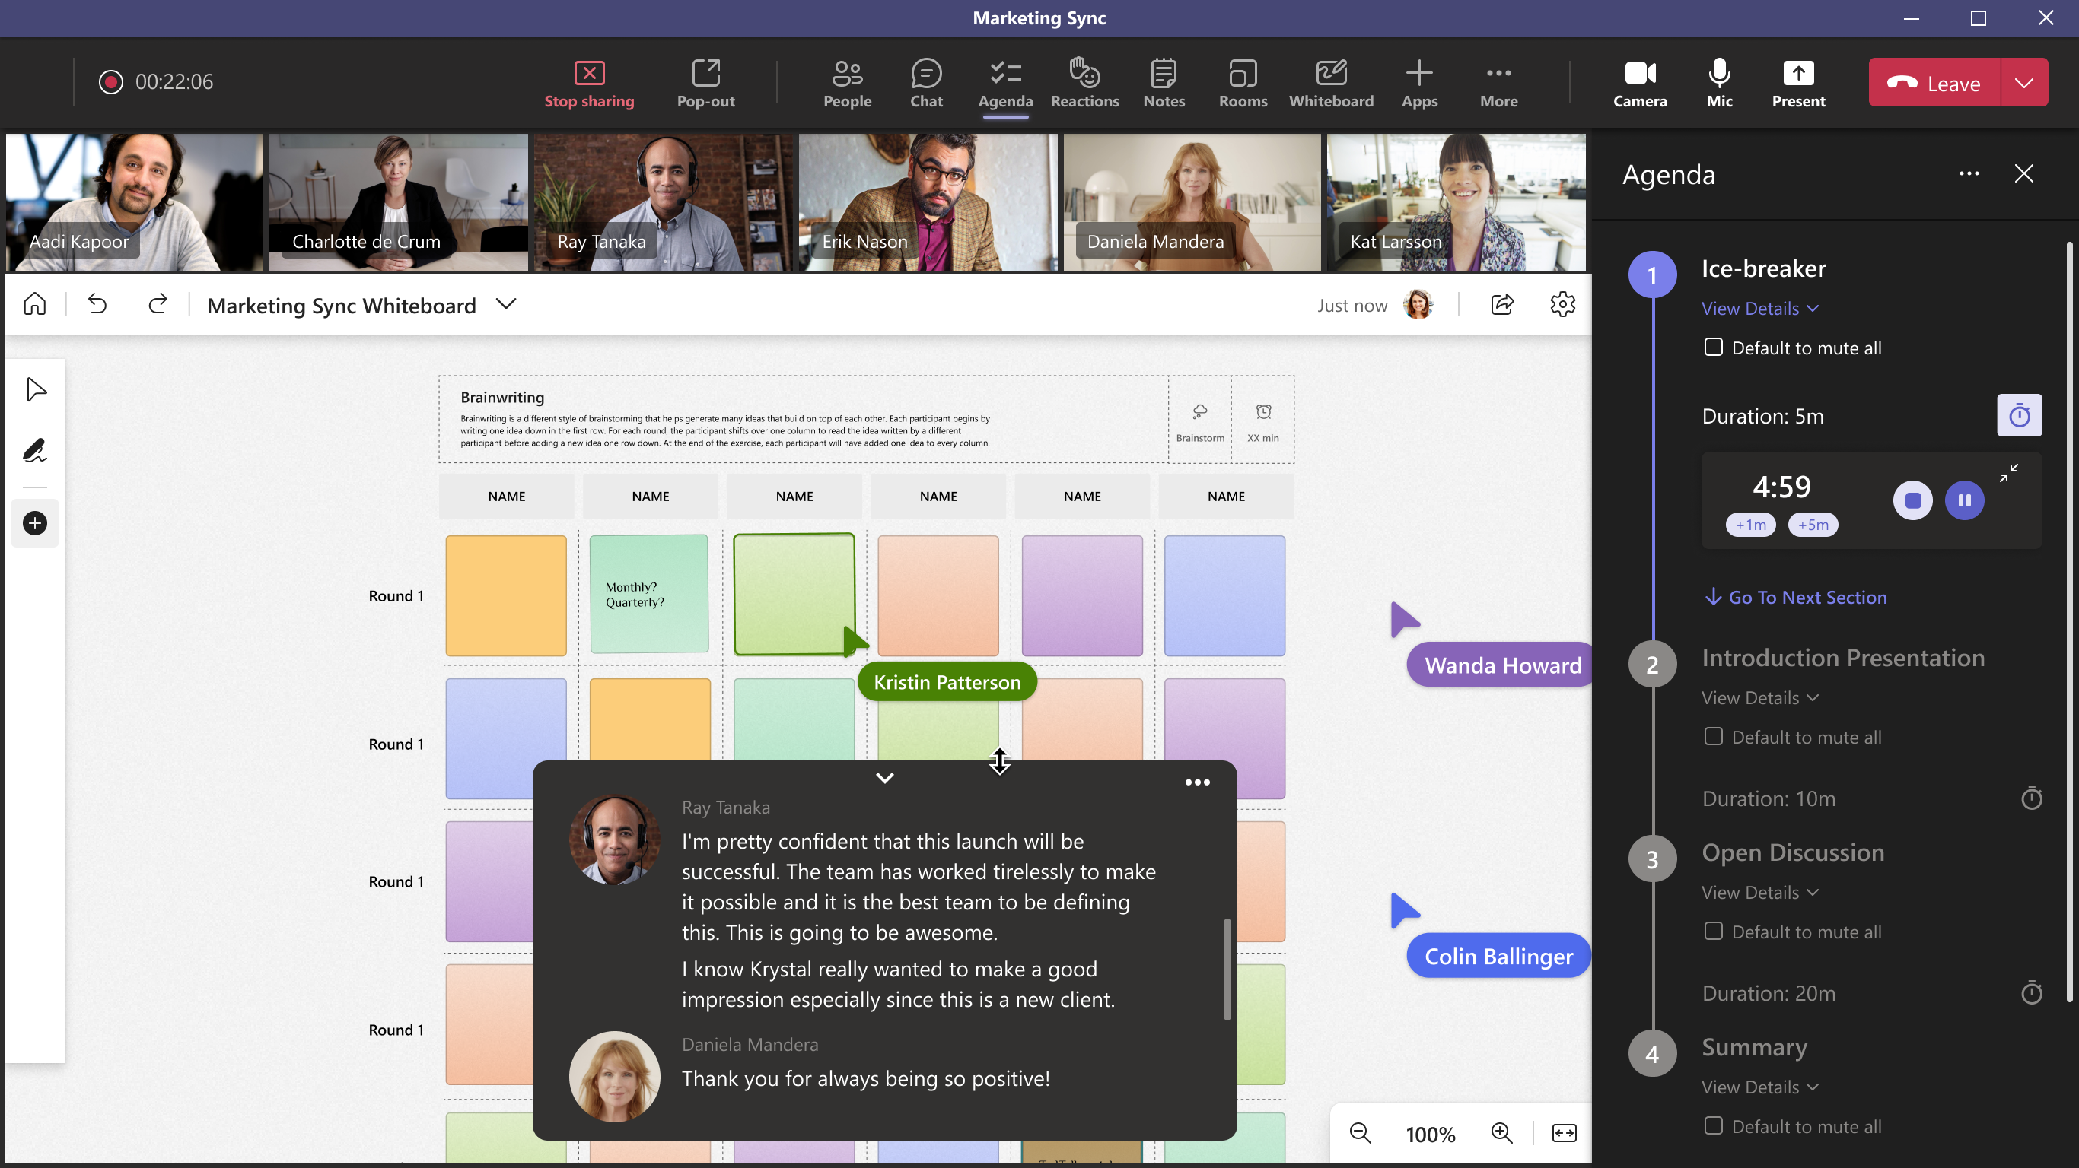Zoom in on the whiteboard
Screen dimensions: 2079x1168
[1501, 1133]
